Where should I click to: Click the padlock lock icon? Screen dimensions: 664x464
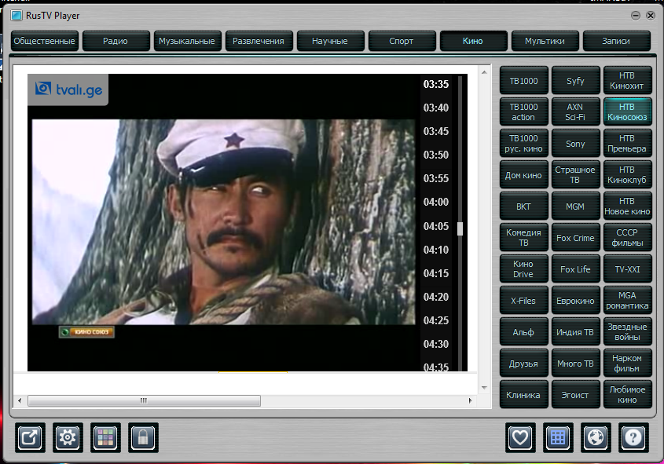point(144,437)
